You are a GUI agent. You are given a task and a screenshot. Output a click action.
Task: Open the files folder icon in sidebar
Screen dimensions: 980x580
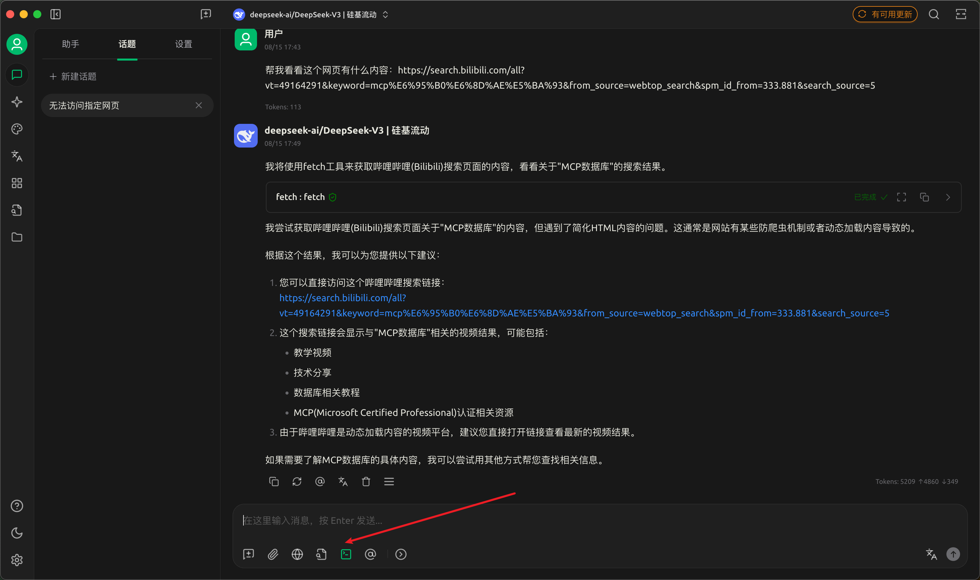click(17, 237)
